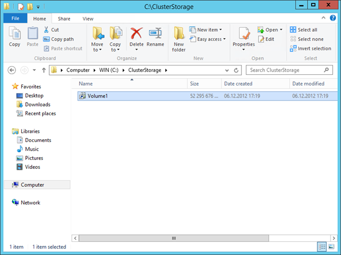Click the horizontal scrollbar right arrow
This screenshot has height=255, width=341.
334,238
